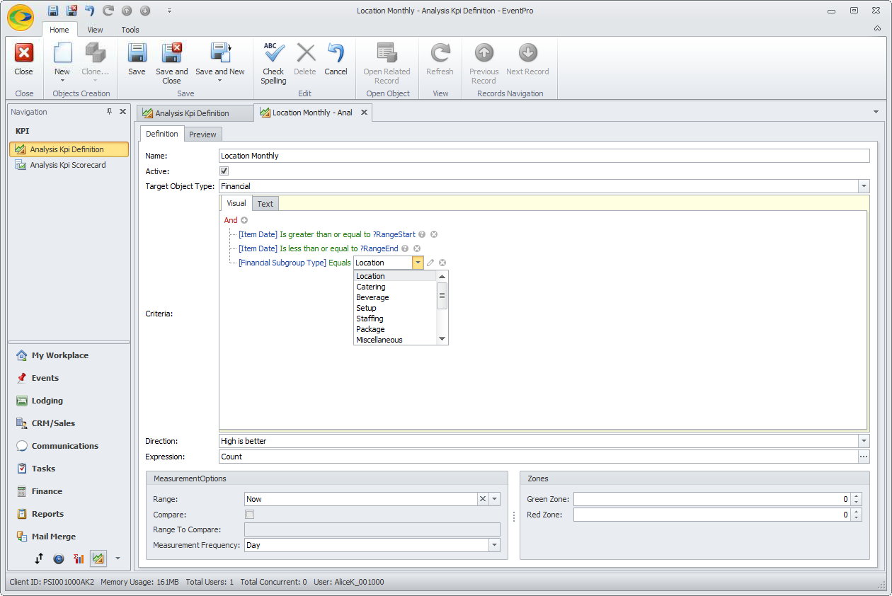Open the View ribbon tab
Image resolution: width=892 pixels, height=596 pixels.
click(x=95, y=30)
